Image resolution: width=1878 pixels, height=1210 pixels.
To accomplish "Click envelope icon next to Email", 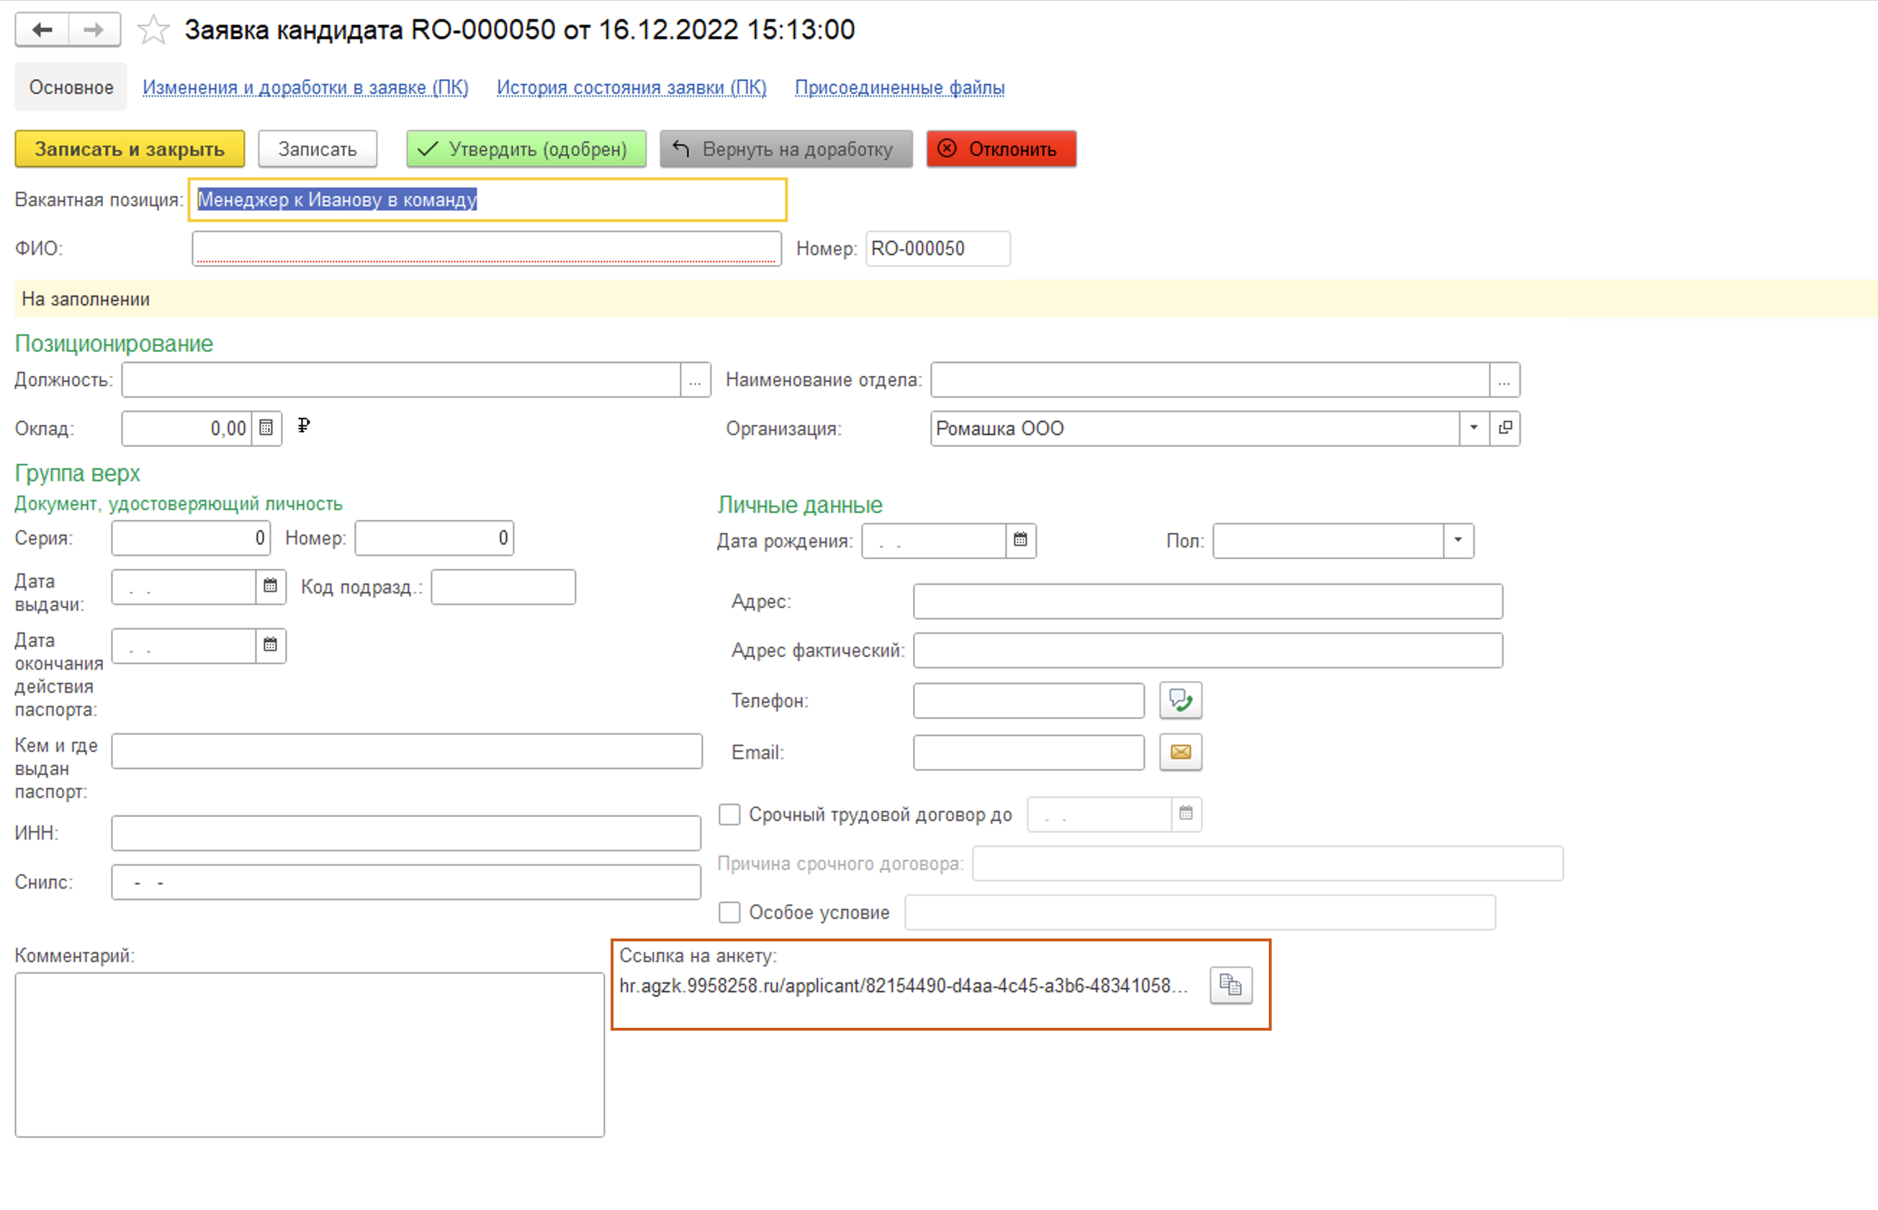I will pyautogui.click(x=1180, y=752).
